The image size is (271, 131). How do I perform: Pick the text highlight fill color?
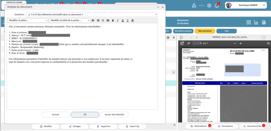tap(133, 20)
